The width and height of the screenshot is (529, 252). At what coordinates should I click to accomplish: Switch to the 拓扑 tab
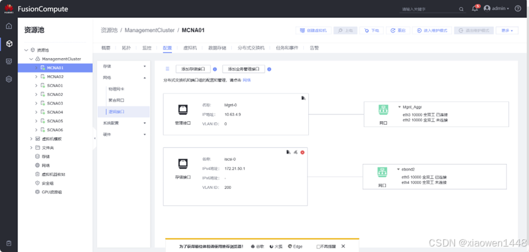pos(126,48)
